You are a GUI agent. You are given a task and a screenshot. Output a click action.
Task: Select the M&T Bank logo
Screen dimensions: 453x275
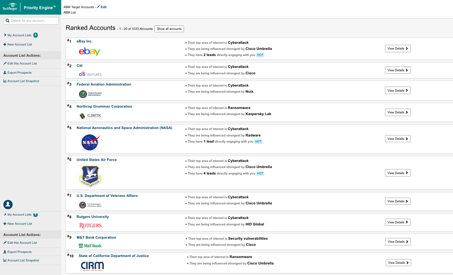tap(90, 245)
